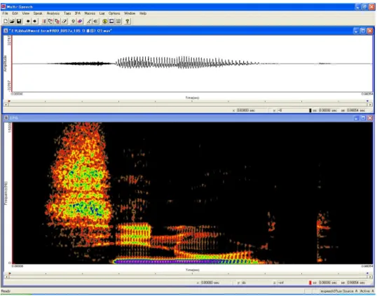Click the Ready status bar text
The image size is (377, 296).
[x=6, y=291]
